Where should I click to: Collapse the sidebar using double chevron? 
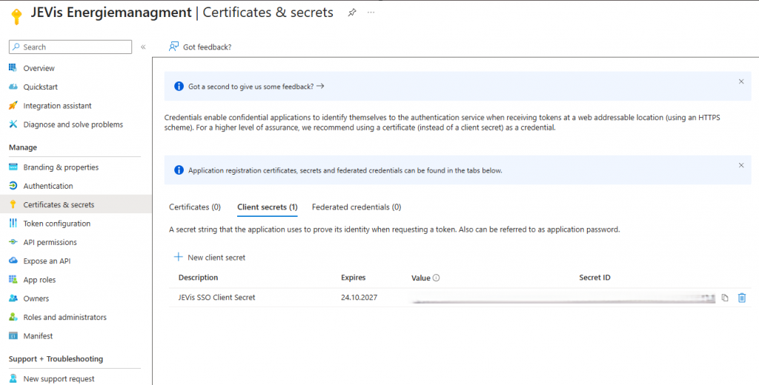tap(143, 47)
